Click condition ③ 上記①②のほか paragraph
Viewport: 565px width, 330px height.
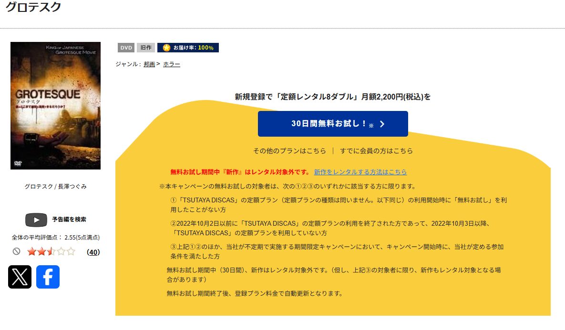[x=337, y=251]
